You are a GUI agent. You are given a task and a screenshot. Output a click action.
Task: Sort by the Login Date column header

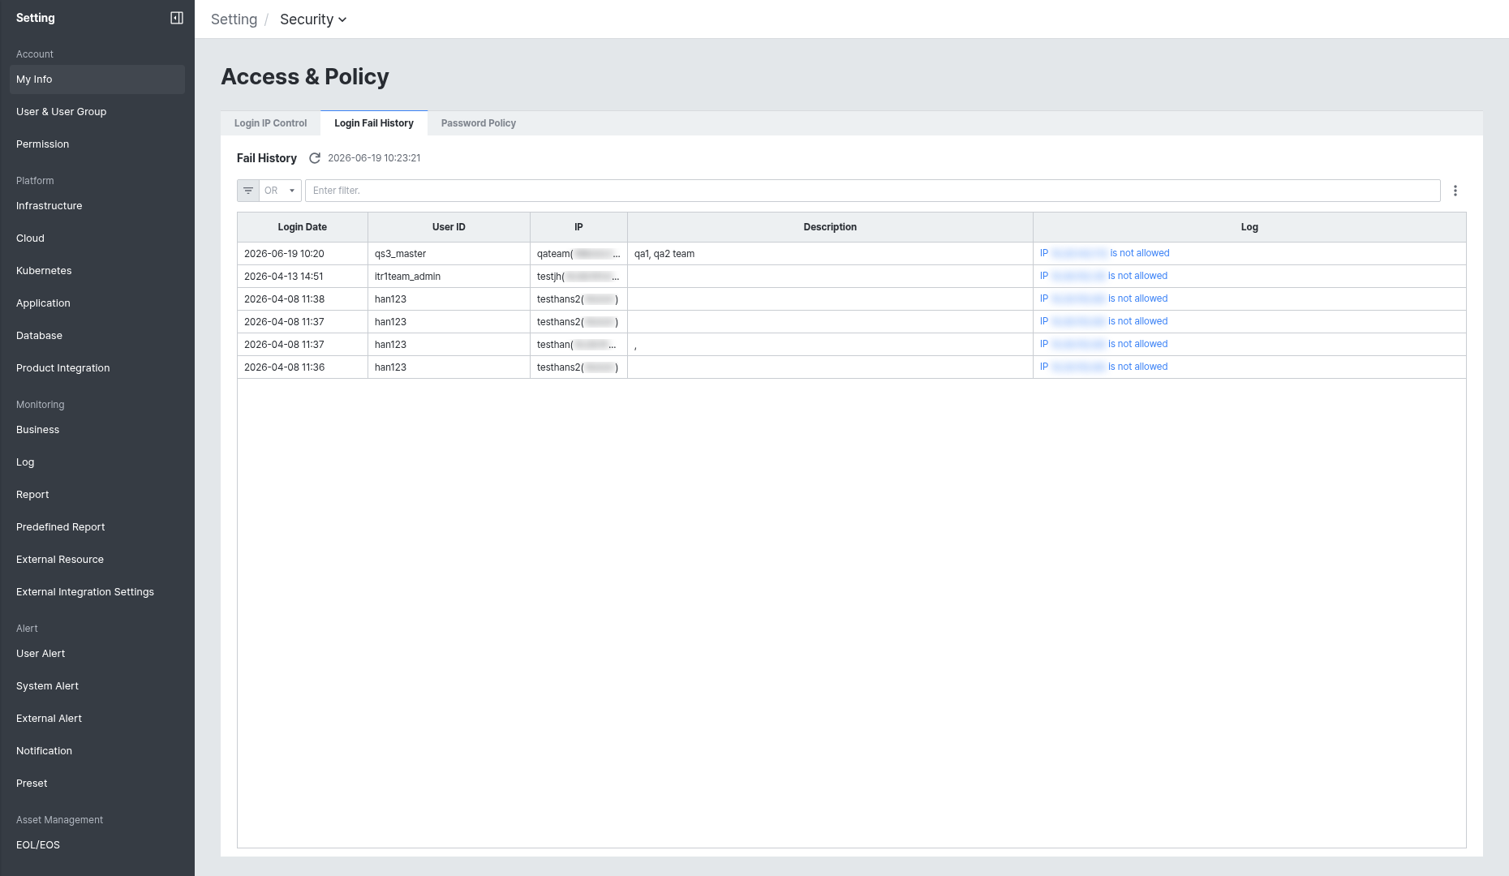(303, 227)
